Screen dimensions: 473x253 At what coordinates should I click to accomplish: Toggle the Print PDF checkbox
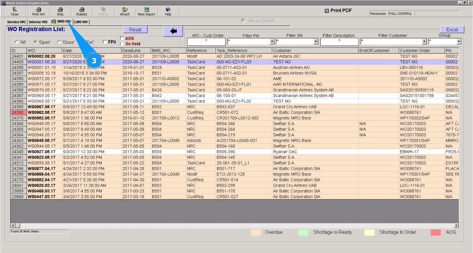point(326,11)
